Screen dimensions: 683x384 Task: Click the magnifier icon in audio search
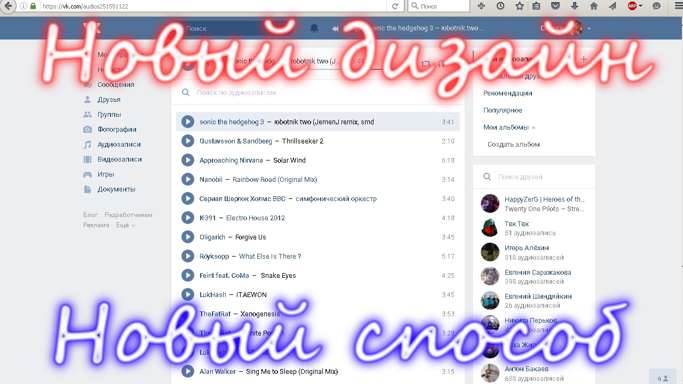click(186, 92)
